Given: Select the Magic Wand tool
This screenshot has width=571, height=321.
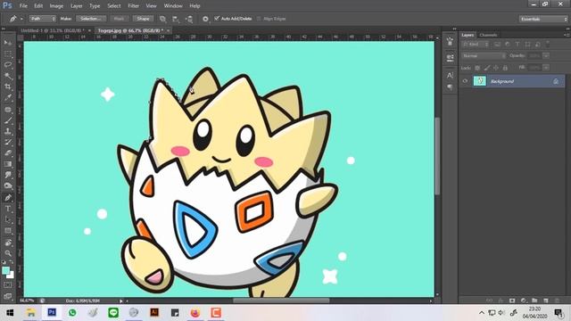Looking at the screenshot, I should [8, 76].
